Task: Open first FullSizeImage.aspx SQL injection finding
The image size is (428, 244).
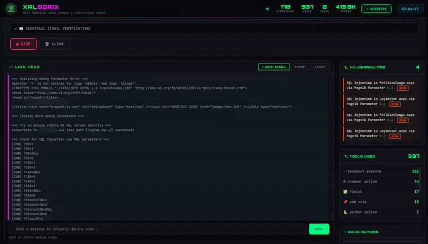Action: [x=381, y=85]
